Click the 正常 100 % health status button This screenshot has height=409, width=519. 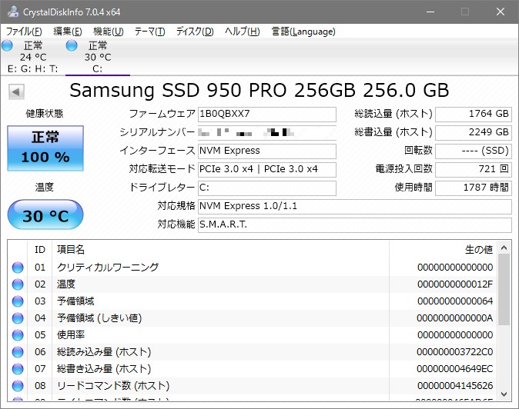click(45, 148)
